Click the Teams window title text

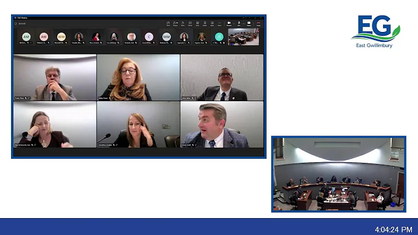pyautogui.click(x=23, y=18)
